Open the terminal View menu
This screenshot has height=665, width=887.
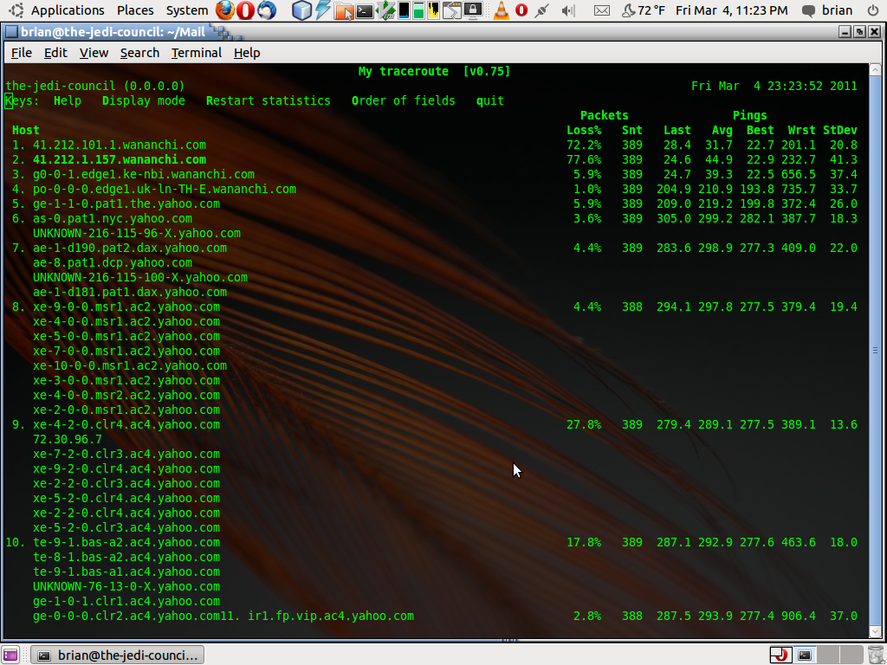click(94, 53)
